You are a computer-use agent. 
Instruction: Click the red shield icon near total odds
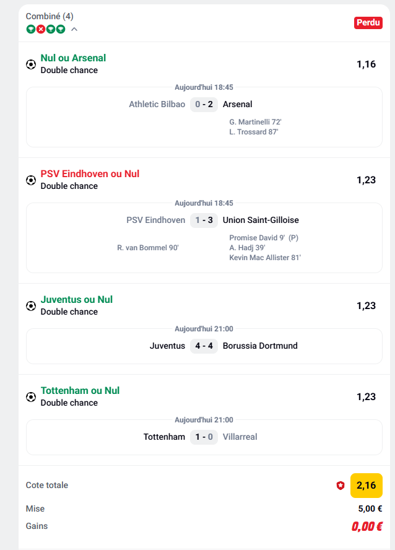coord(340,486)
